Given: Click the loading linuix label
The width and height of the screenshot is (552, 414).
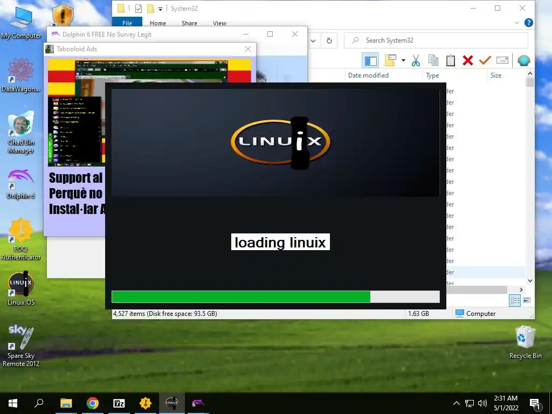Looking at the screenshot, I should (x=280, y=242).
